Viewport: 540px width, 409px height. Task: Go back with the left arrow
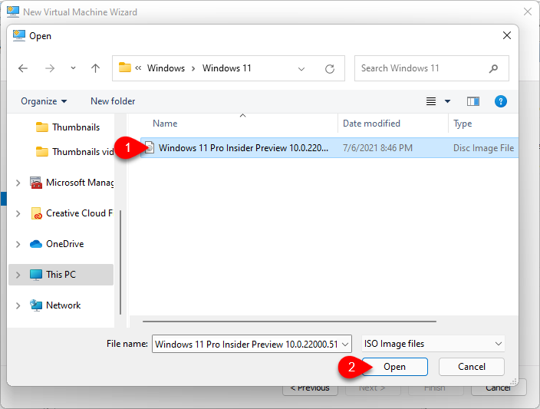tap(23, 68)
